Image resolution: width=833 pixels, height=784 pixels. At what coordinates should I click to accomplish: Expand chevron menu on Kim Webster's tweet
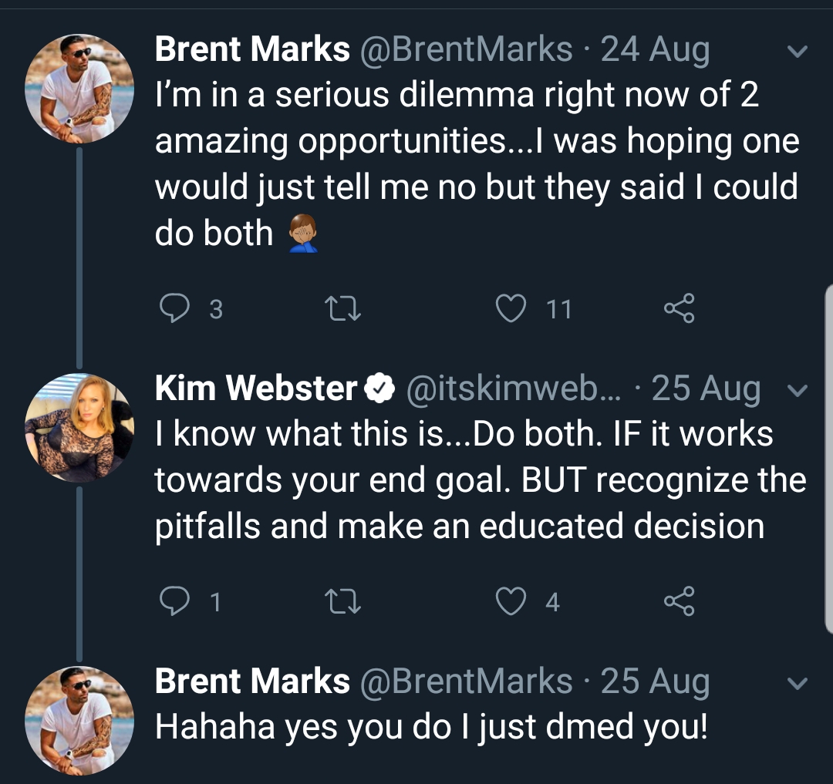(x=797, y=390)
